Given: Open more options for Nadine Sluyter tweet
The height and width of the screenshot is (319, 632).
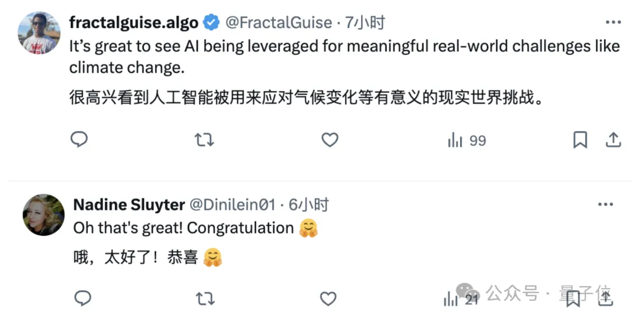Looking at the screenshot, I should (604, 204).
